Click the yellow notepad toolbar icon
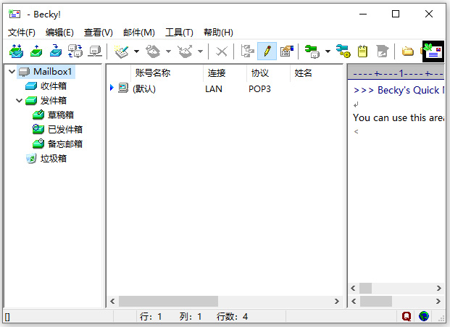Image resolution: width=450 pixels, height=327 pixels. (363, 51)
